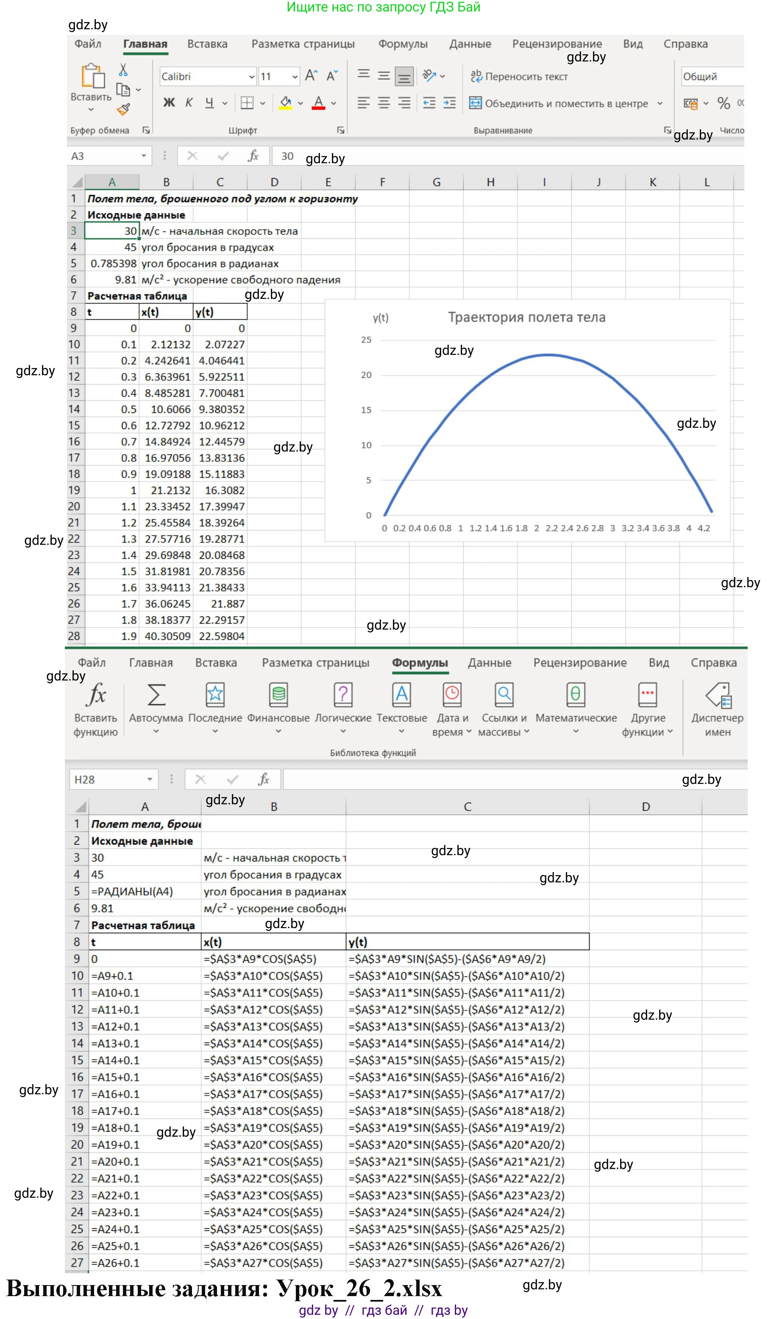This screenshot has height=1319, width=768.
Task: Click the increase font size icon
Action: click(x=311, y=76)
